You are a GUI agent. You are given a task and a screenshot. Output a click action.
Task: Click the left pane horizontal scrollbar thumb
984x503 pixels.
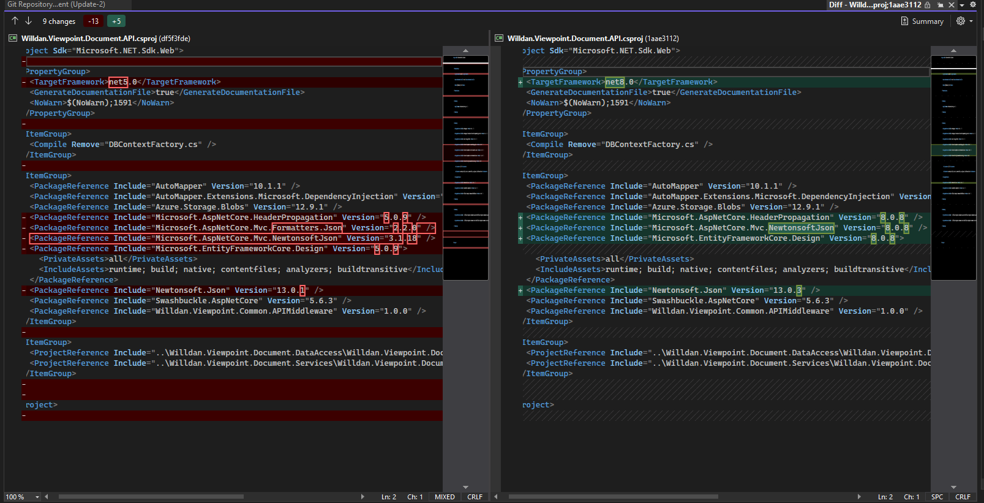(151, 497)
